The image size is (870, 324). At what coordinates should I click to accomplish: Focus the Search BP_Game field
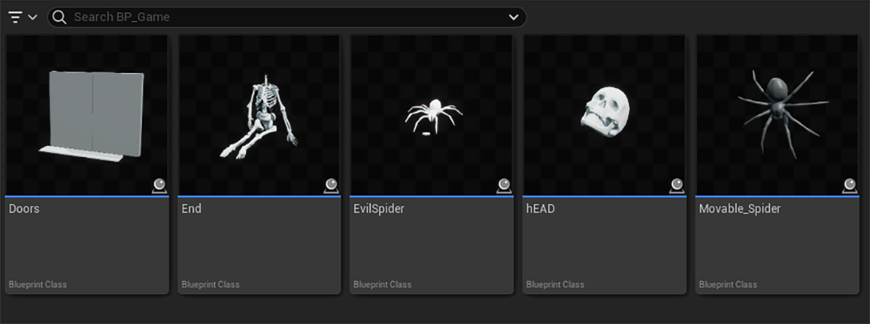(x=286, y=17)
